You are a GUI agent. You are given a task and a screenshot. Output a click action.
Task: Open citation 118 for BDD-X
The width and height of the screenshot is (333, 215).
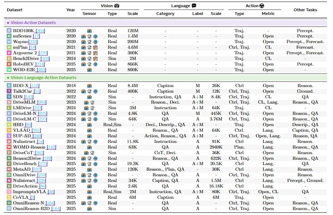(35, 86)
